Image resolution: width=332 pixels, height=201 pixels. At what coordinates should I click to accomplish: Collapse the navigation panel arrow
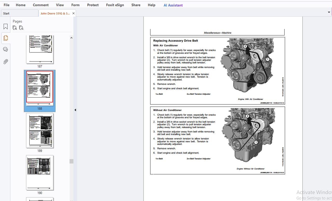click(75, 110)
